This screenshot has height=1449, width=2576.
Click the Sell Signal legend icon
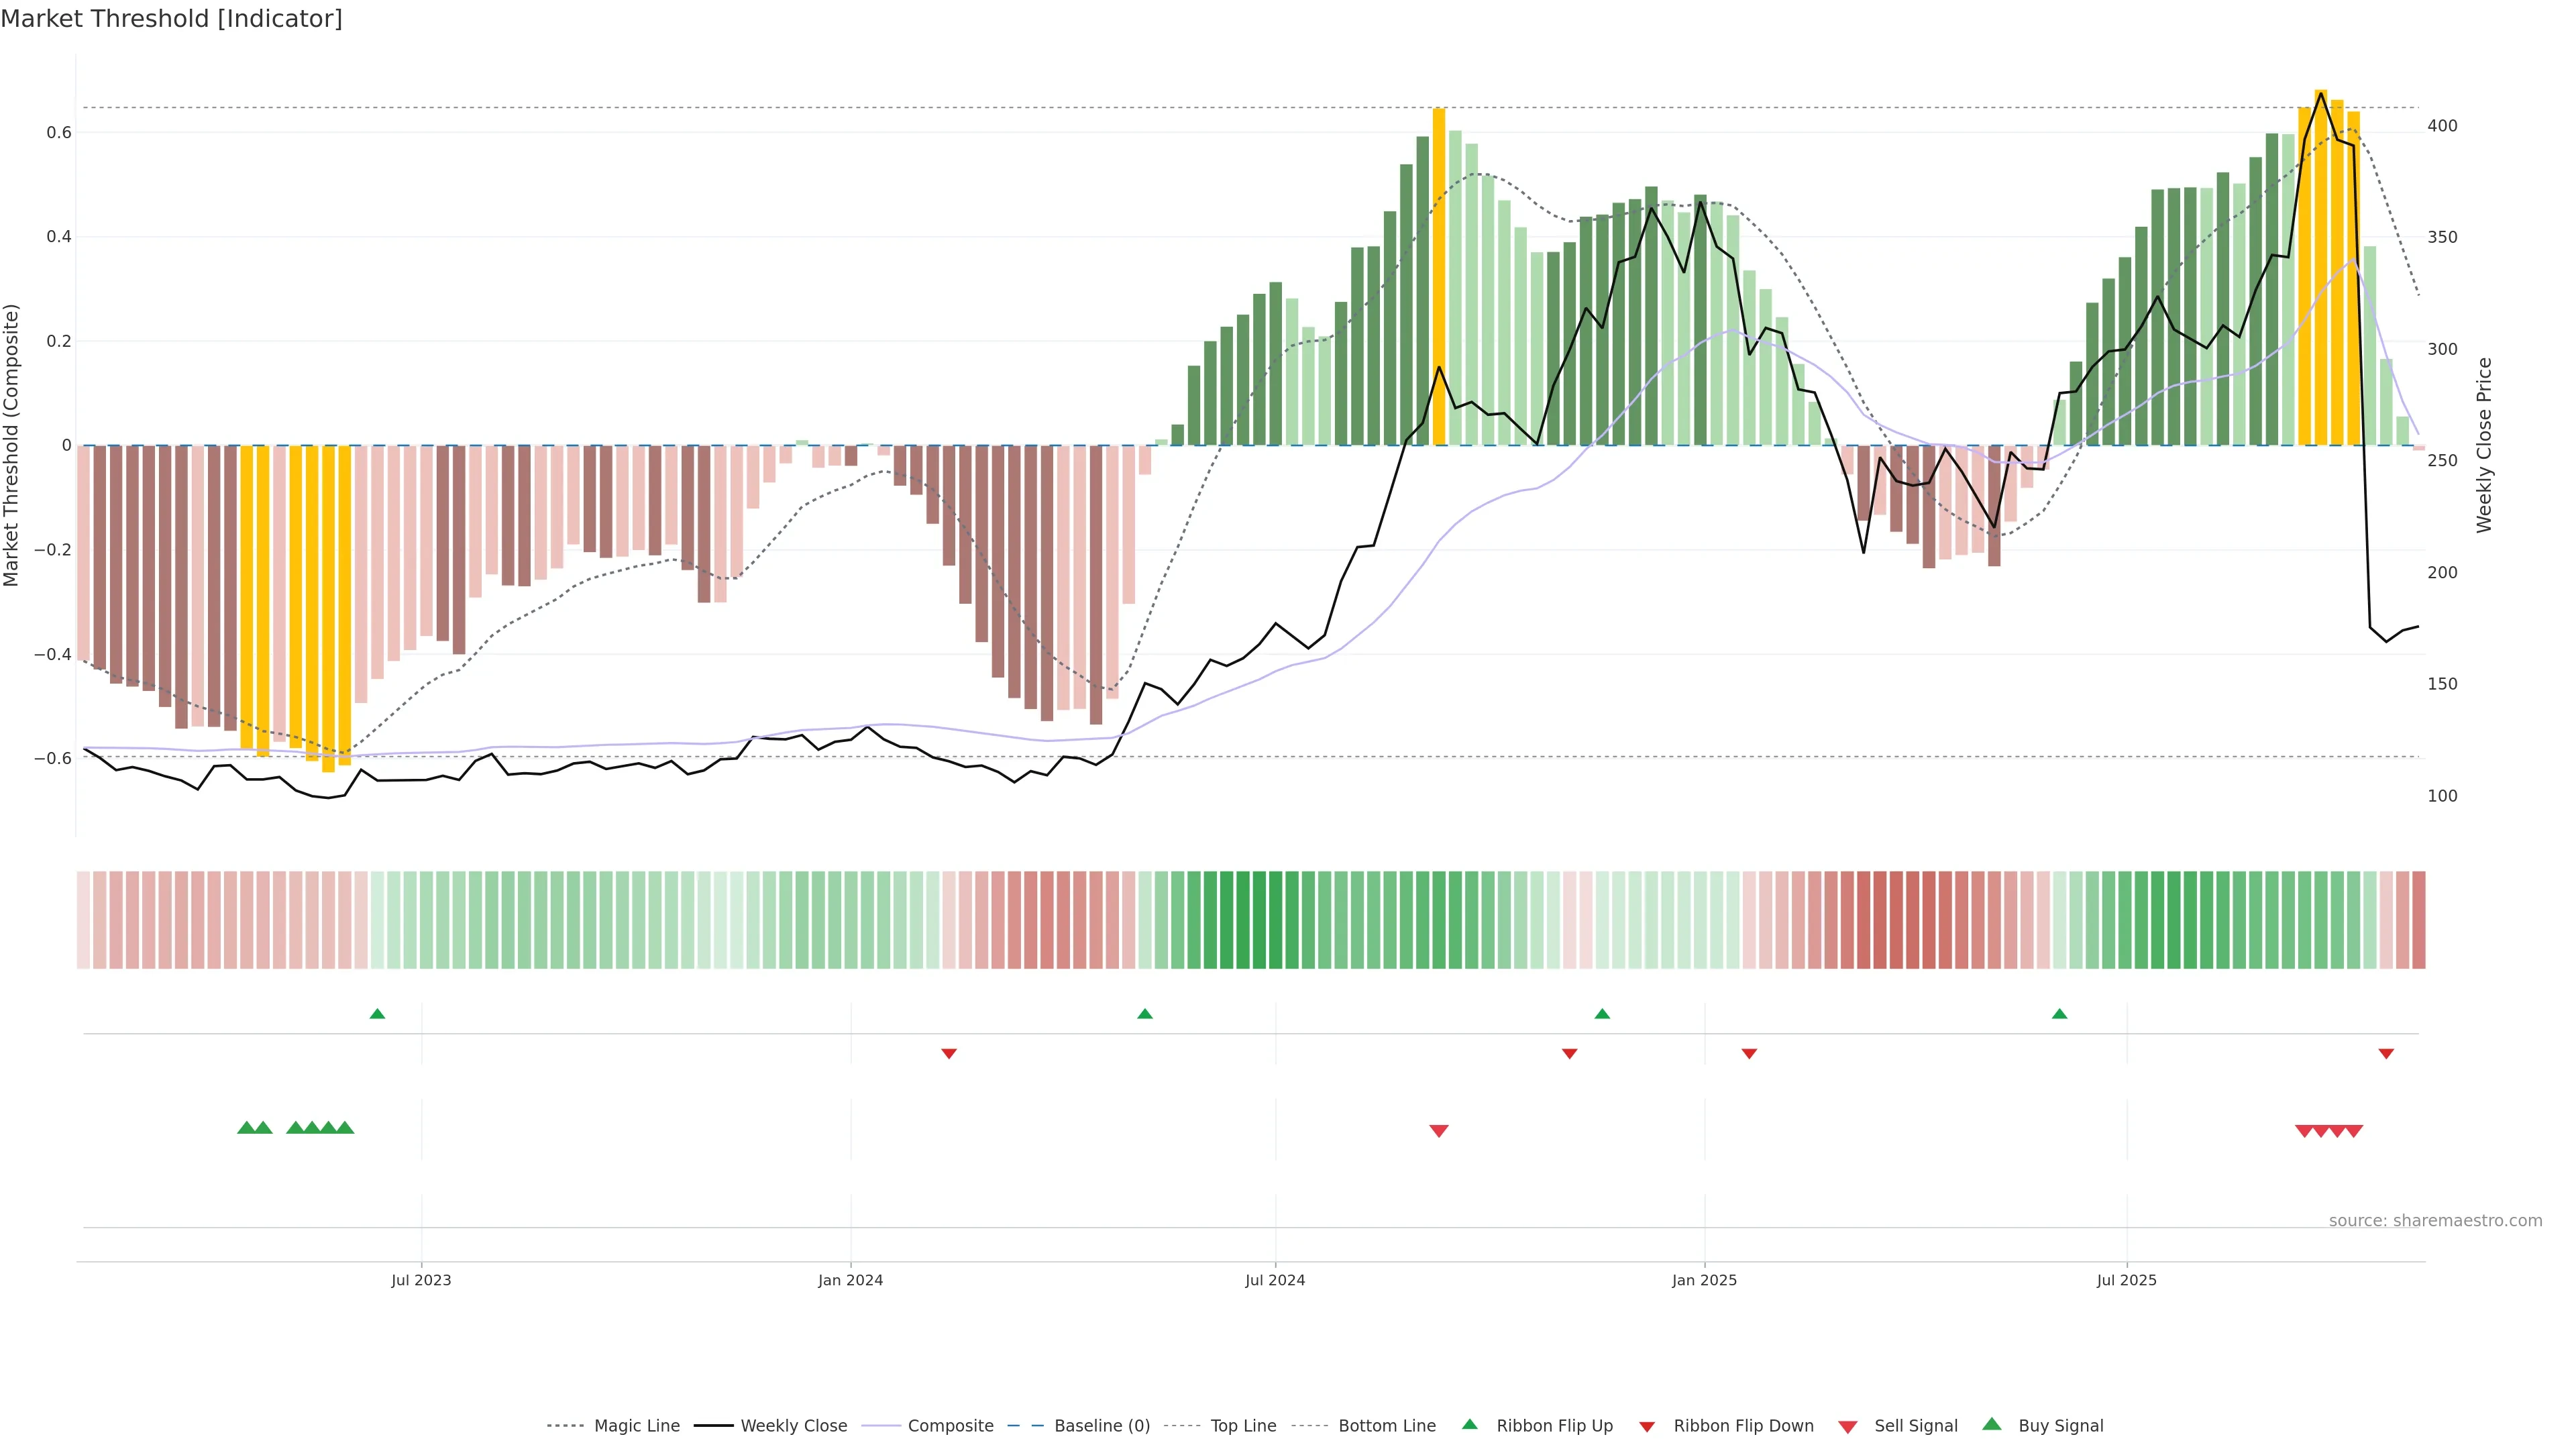(x=1848, y=1427)
